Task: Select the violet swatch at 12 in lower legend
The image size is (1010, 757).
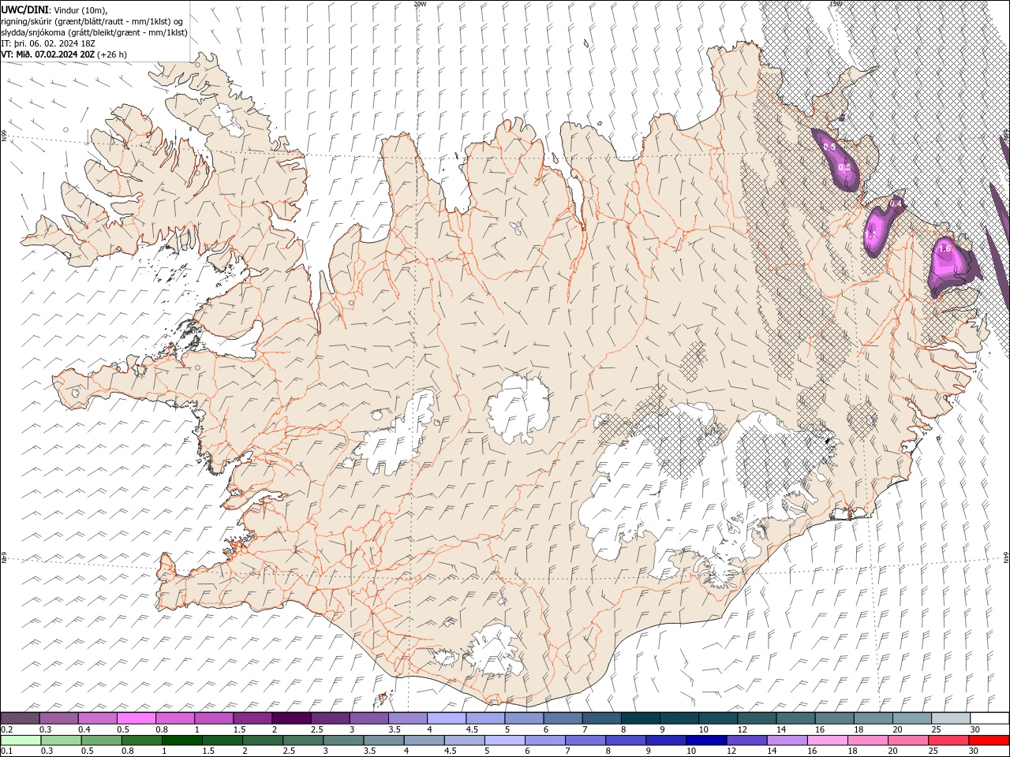Action: tap(746, 740)
